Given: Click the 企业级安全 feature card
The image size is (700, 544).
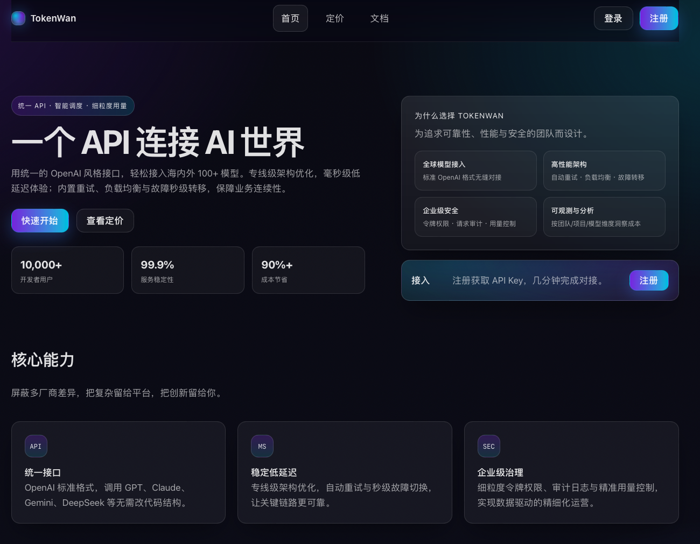Looking at the screenshot, I should pyautogui.click(x=475, y=217).
